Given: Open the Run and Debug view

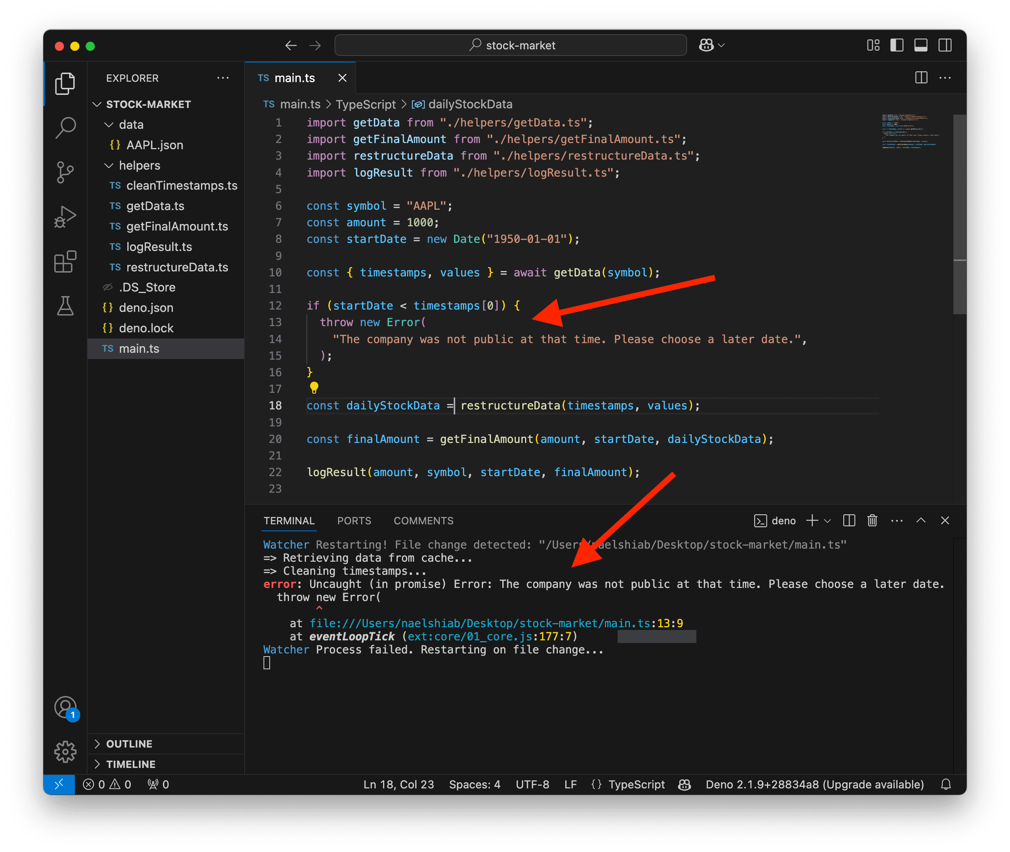Looking at the screenshot, I should (x=65, y=217).
